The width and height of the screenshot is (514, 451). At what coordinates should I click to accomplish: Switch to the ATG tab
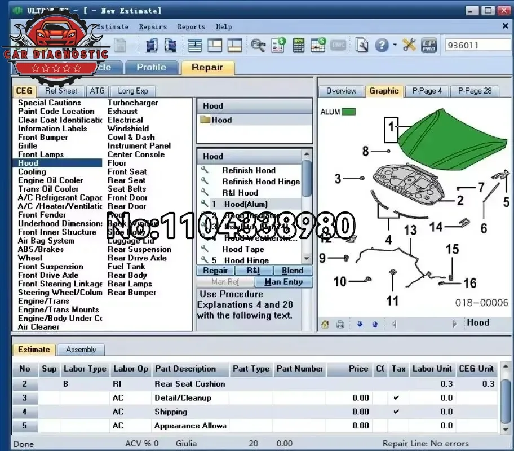[97, 91]
